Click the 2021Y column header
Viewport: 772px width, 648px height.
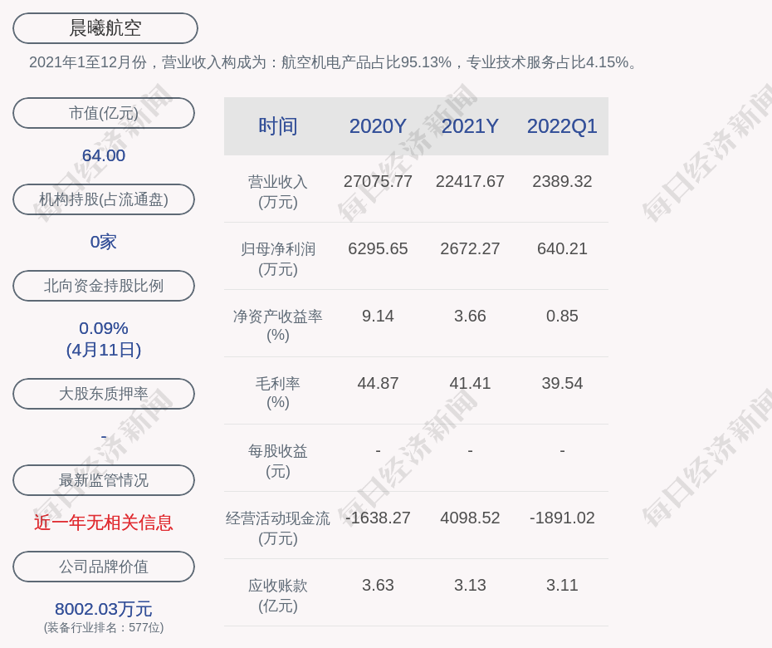pyautogui.click(x=470, y=126)
